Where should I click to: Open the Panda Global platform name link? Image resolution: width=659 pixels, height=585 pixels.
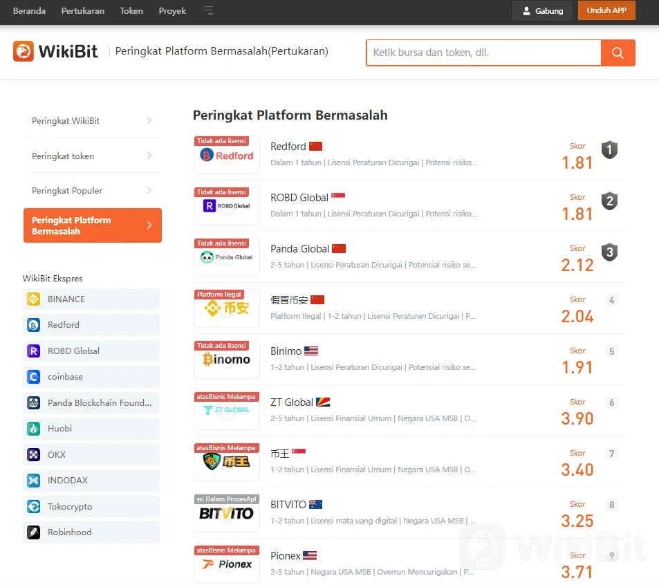click(299, 249)
